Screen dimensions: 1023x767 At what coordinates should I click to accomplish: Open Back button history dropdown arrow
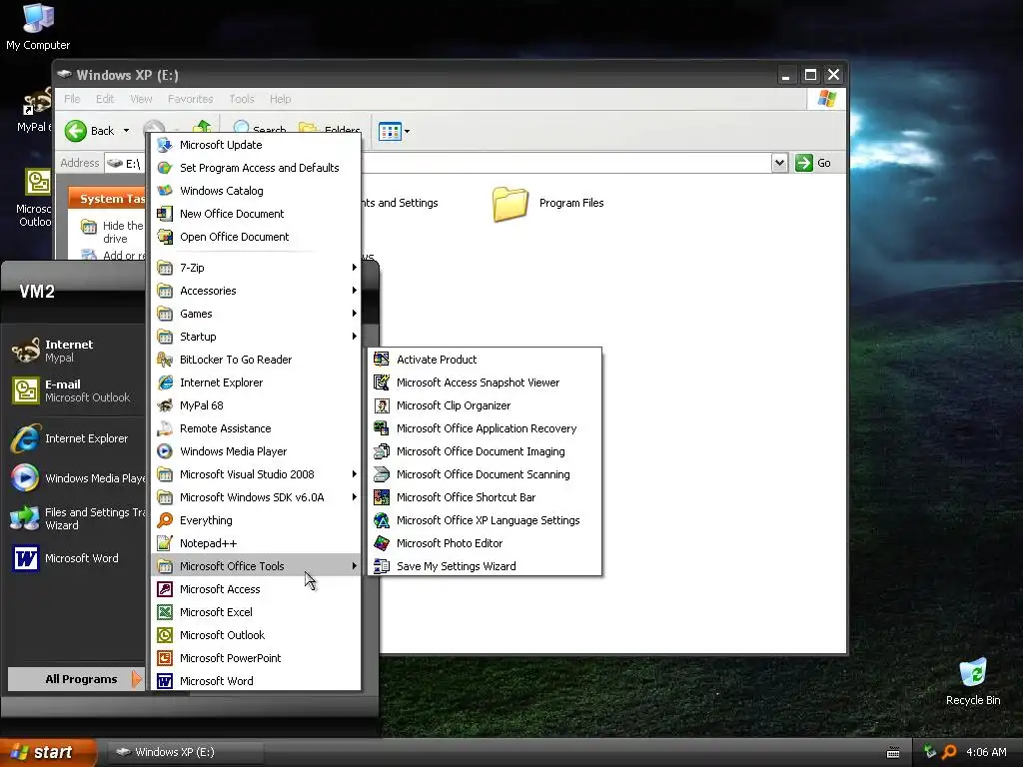126,131
